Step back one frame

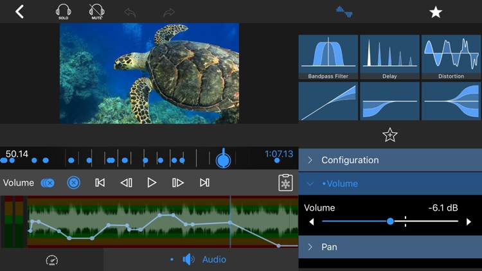pos(126,183)
